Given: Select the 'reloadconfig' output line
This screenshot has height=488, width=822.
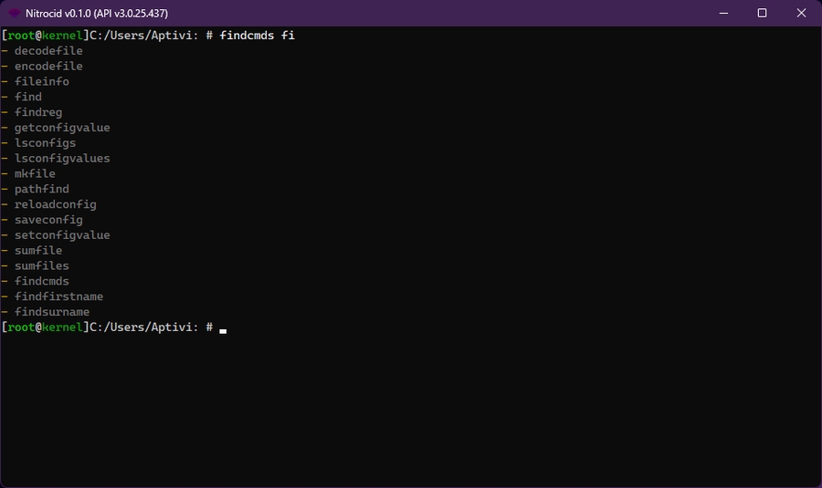Looking at the screenshot, I should 55,205.
